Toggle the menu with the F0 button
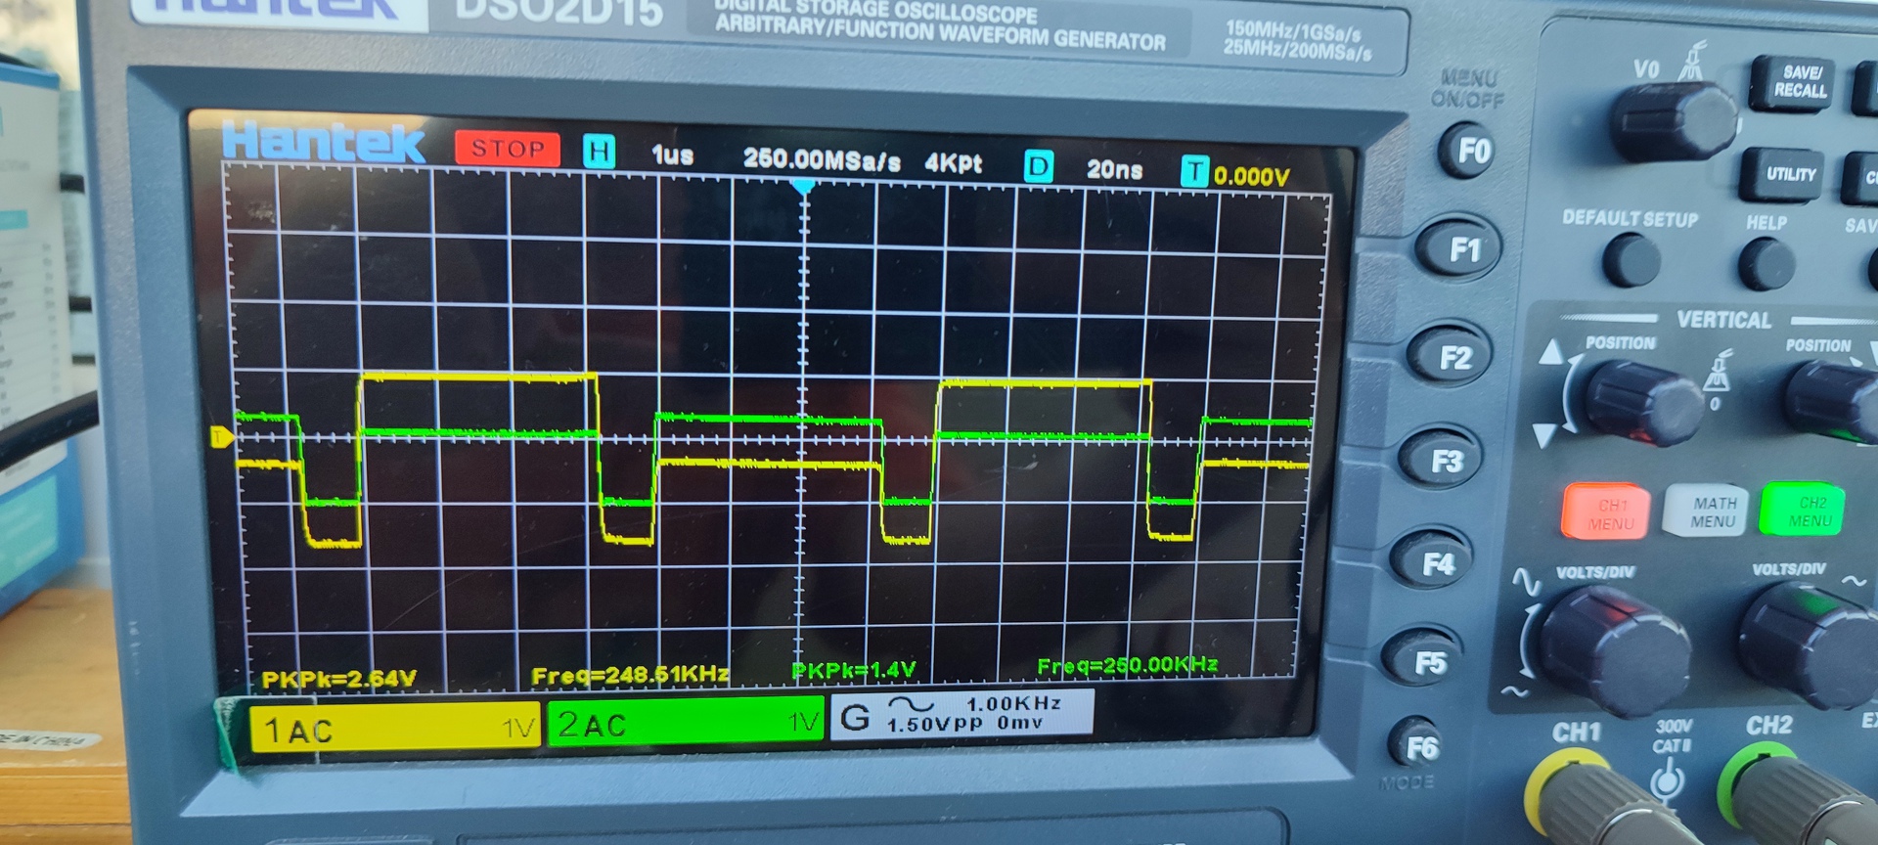The width and height of the screenshot is (1878, 845). click(x=1469, y=151)
